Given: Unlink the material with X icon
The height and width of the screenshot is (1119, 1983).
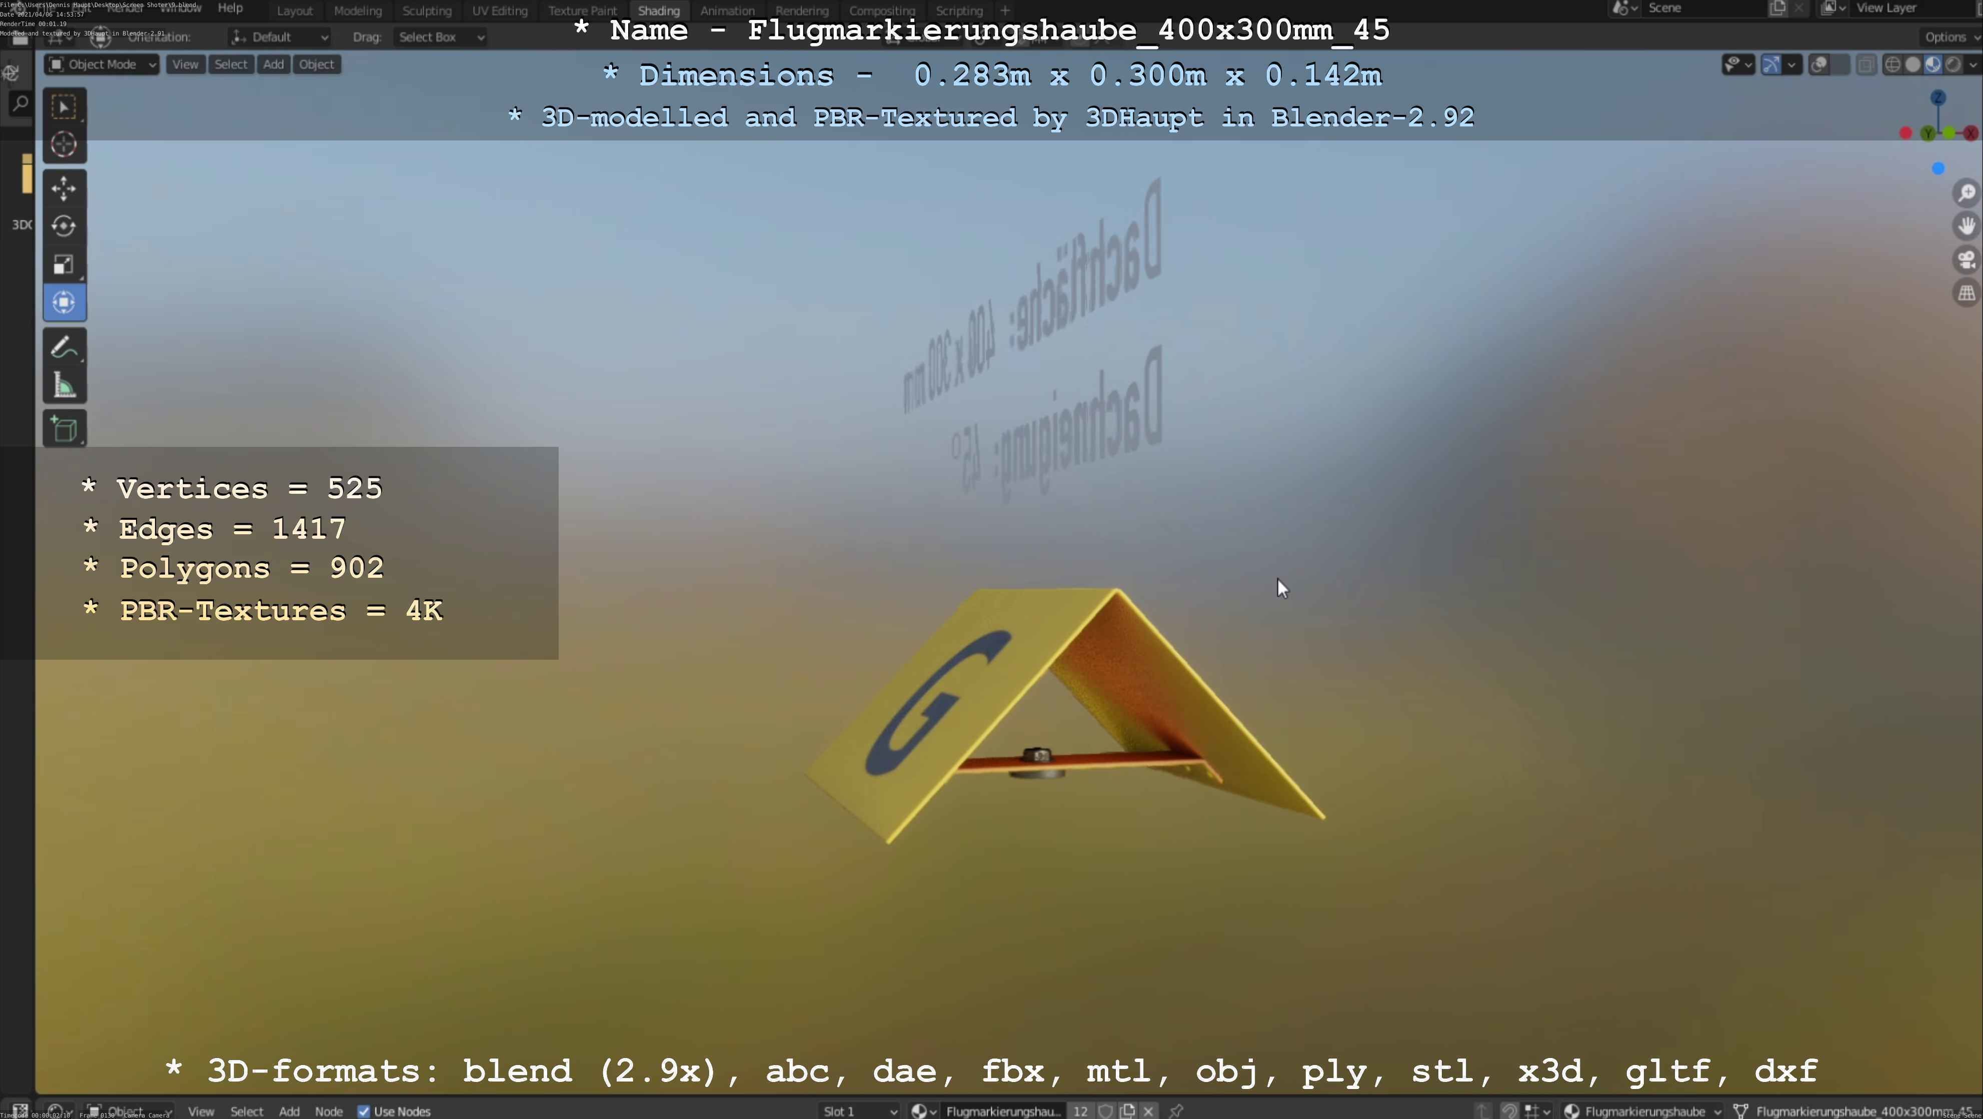Looking at the screenshot, I should (x=1148, y=1111).
